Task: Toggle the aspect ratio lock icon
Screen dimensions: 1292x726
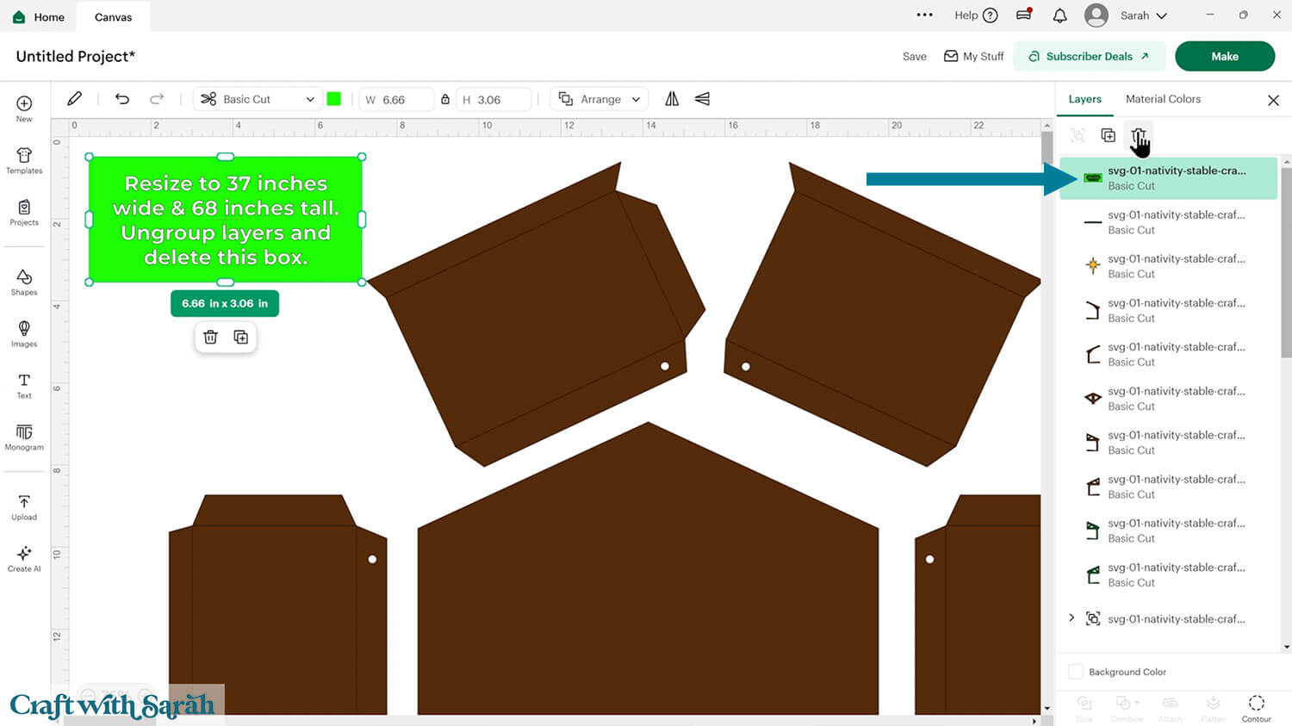Action: click(x=445, y=99)
